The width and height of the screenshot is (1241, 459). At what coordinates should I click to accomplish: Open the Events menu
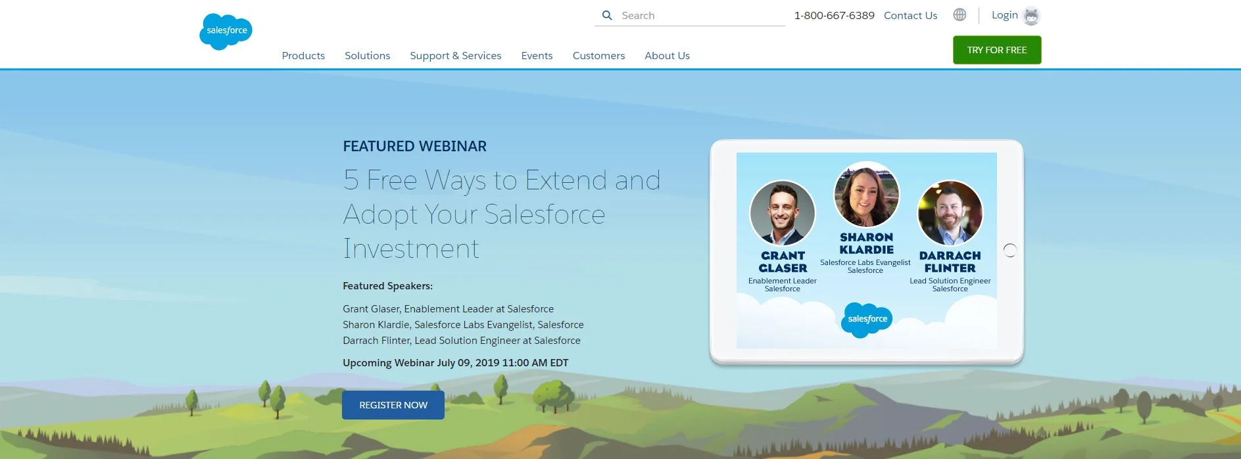(x=537, y=56)
